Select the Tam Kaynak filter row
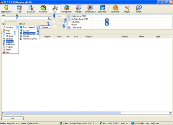This screenshot has width=173, height=125. coord(121,27)
